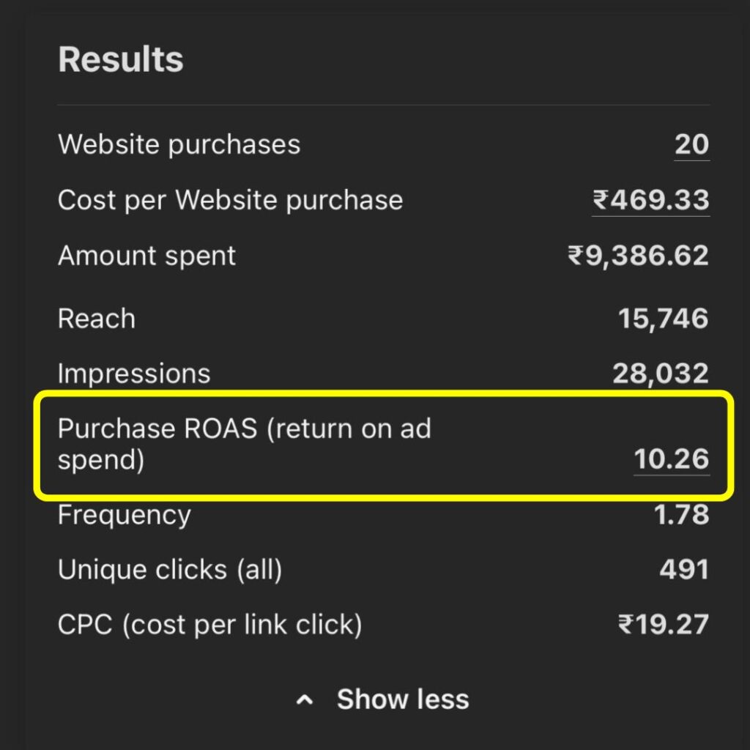Select the Frequency metric label

pos(125,515)
